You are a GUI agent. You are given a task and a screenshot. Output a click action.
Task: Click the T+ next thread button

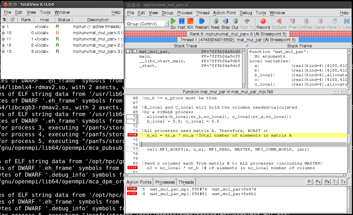point(343,182)
